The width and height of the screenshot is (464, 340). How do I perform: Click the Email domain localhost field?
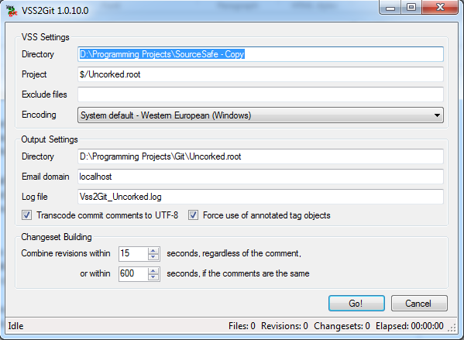pyautogui.click(x=260, y=177)
